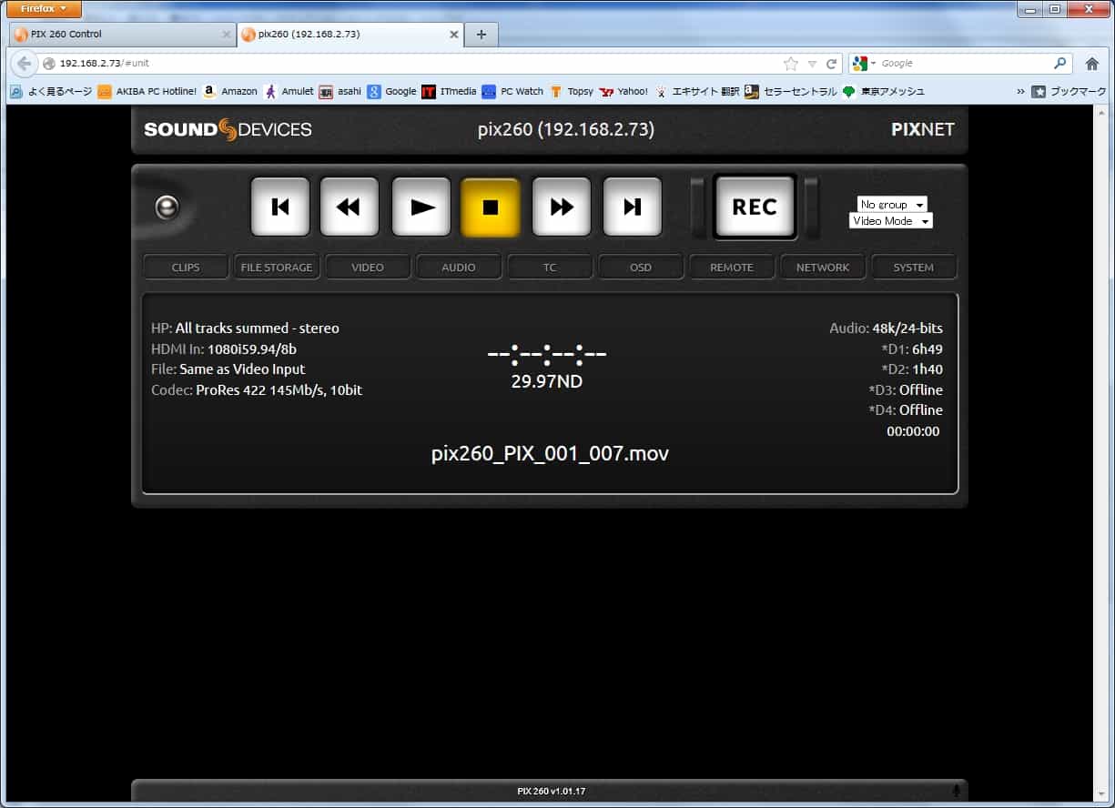Open the エキサイト 翻訳 bookmark
The height and width of the screenshot is (808, 1115).
pos(696,91)
